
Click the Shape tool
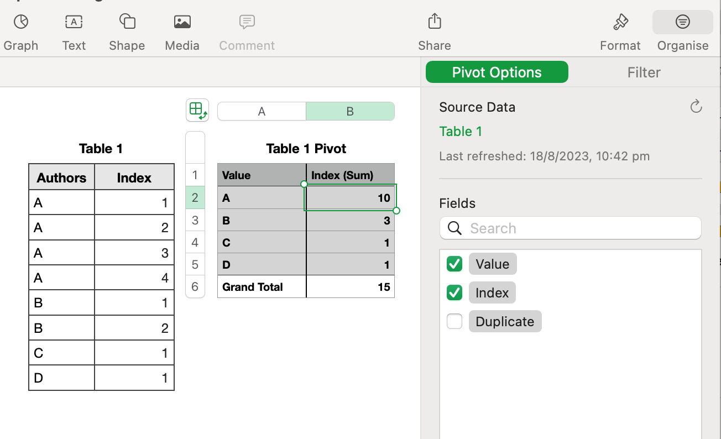point(127,30)
